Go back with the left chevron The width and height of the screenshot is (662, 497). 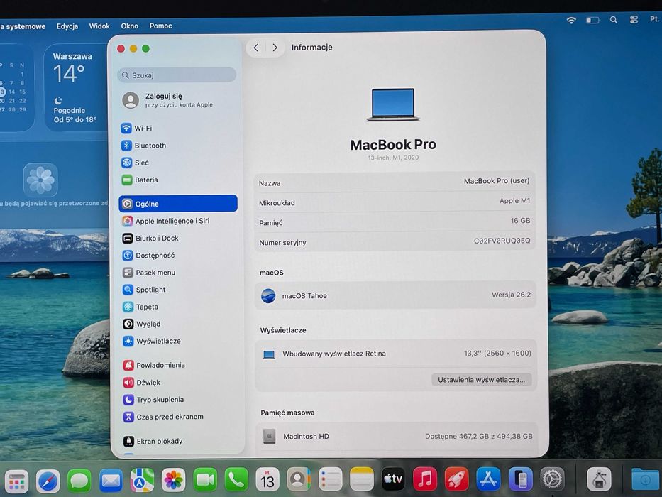[256, 48]
